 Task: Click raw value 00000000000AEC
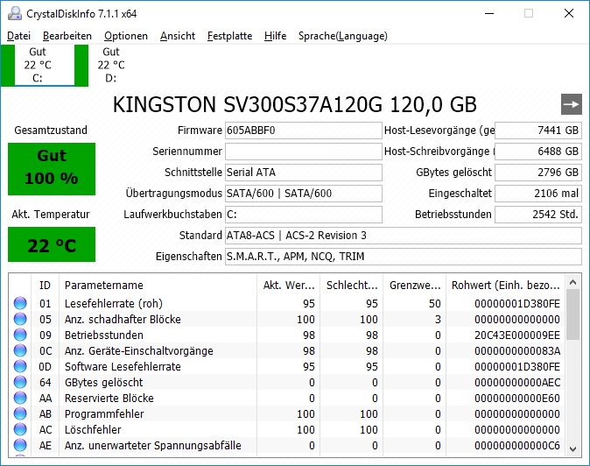[x=517, y=383]
